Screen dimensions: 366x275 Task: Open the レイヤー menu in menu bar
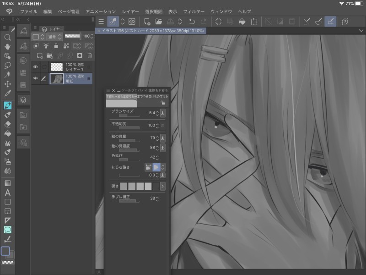point(131,11)
